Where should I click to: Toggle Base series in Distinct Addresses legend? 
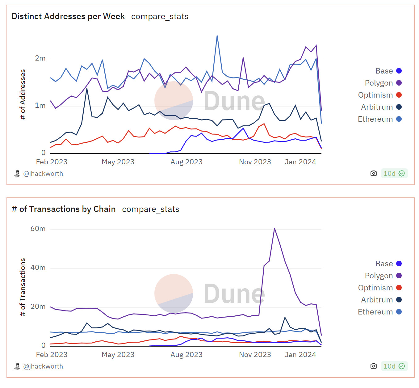coord(399,71)
